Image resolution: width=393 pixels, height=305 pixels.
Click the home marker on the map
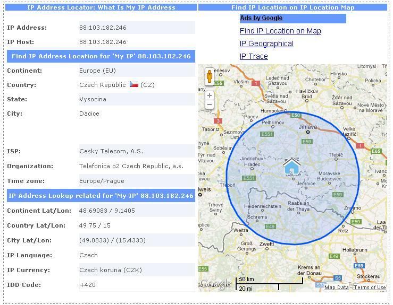(x=291, y=166)
